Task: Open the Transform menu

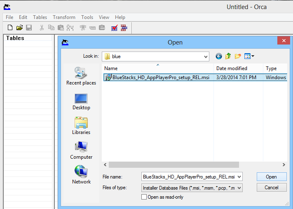Action: pyautogui.click(x=64, y=17)
